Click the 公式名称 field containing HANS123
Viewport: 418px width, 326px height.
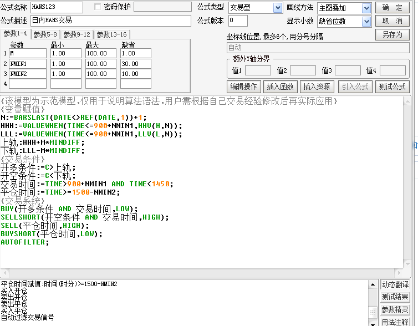coord(57,7)
